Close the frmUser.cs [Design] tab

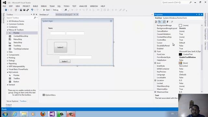pos(77,15)
